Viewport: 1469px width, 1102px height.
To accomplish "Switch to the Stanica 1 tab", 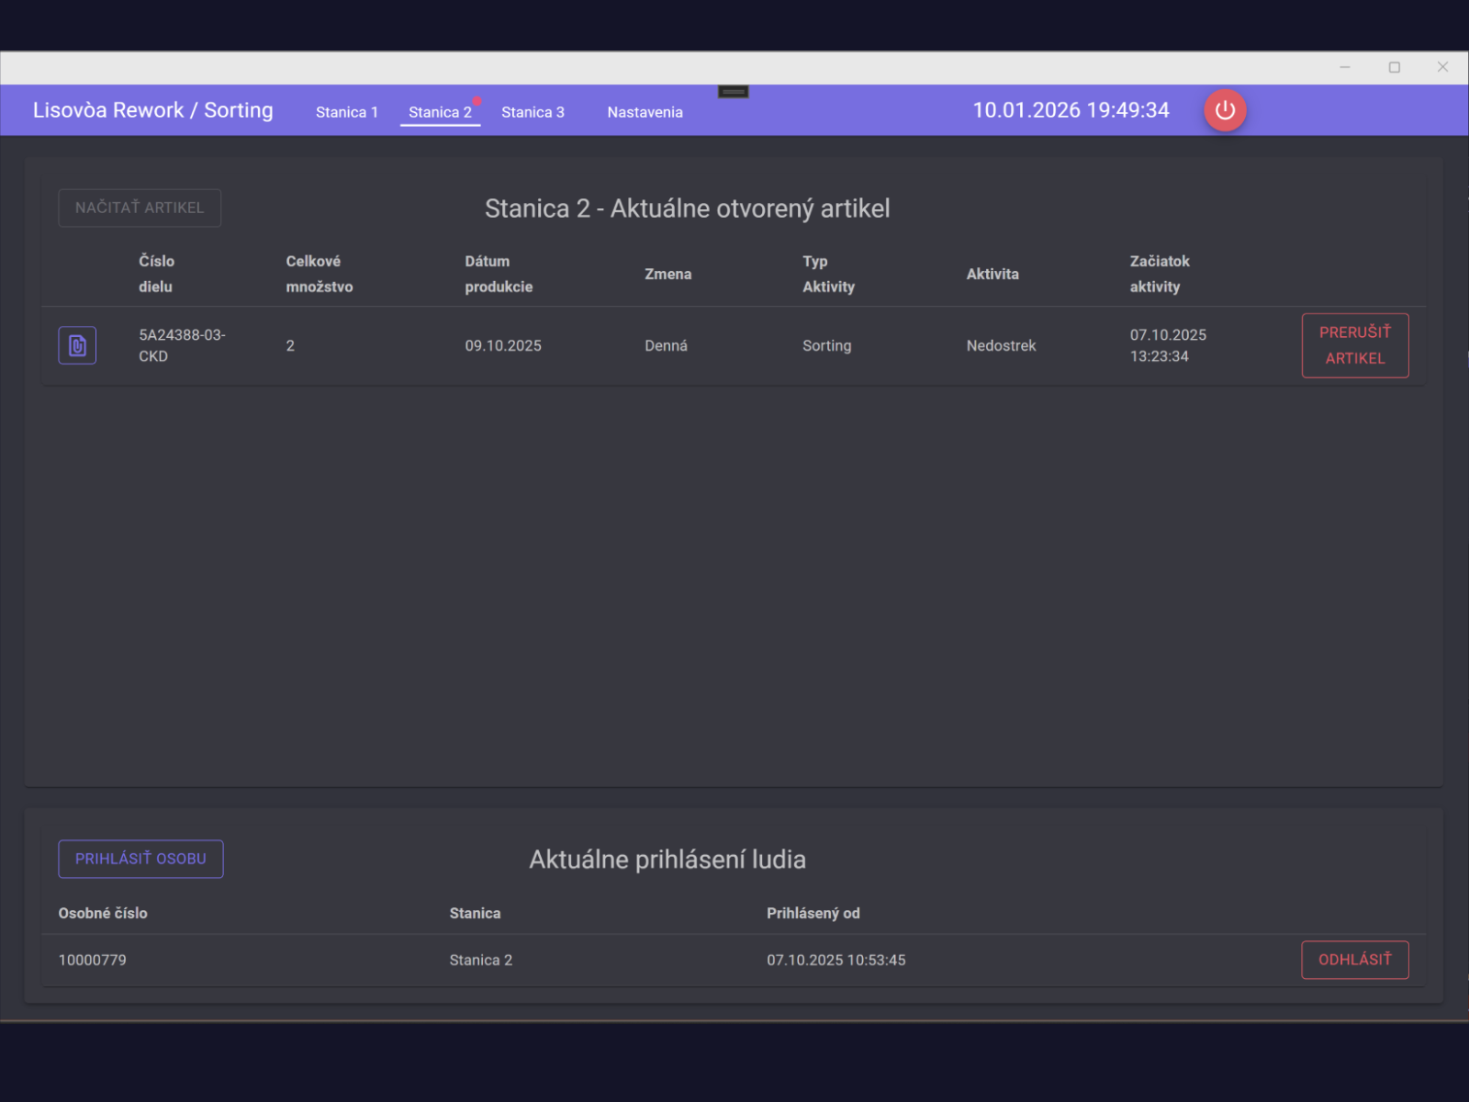I will [x=347, y=112].
